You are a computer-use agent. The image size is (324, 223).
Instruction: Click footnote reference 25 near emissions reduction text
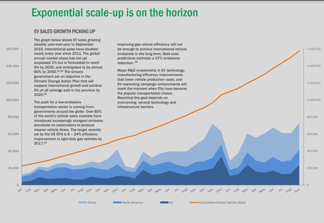pyautogui.click(x=136, y=62)
